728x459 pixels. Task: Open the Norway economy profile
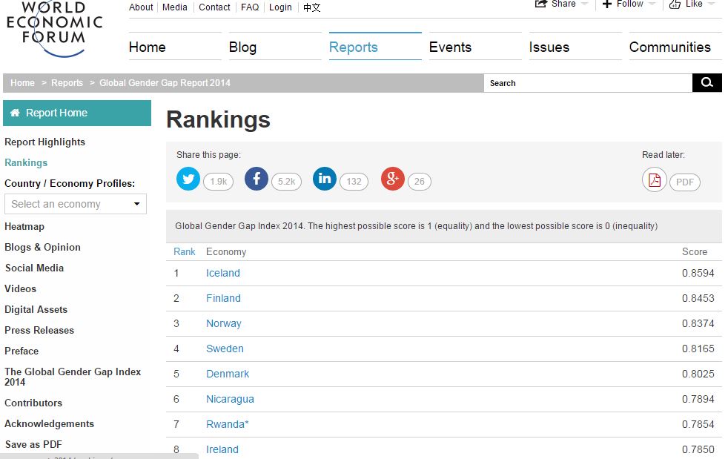tap(224, 323)
